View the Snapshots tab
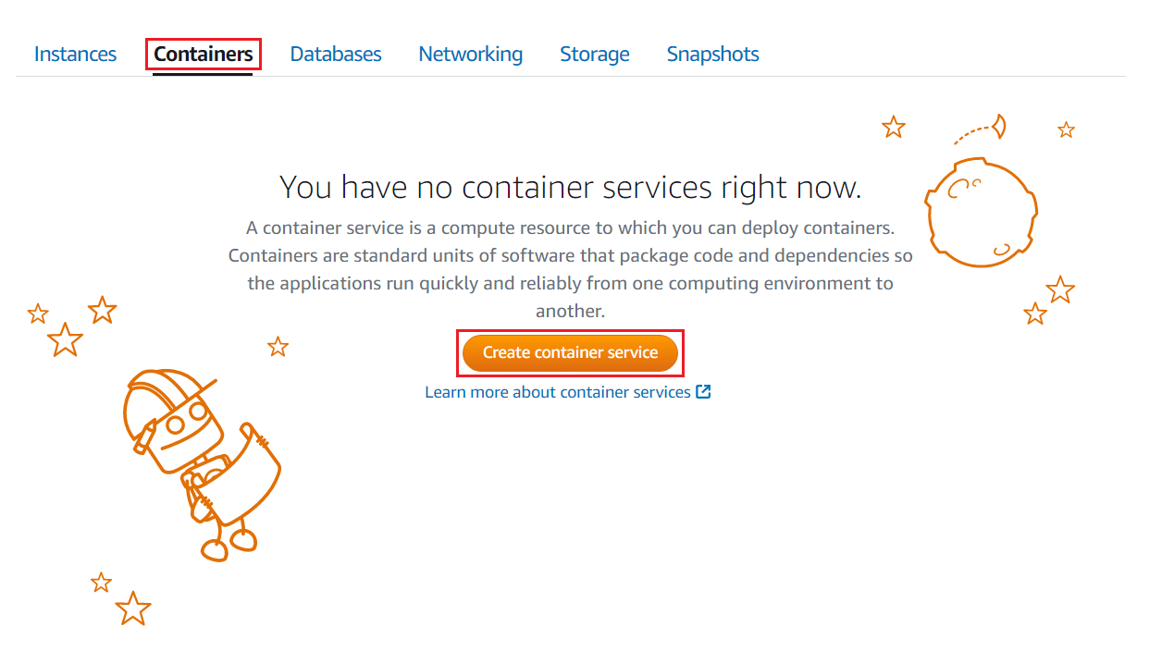Viewport: 1174px width, 664px height. pos(712,54)
